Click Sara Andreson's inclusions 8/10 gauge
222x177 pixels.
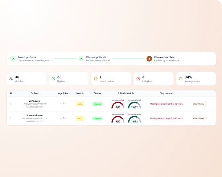[x=118, y=119]
